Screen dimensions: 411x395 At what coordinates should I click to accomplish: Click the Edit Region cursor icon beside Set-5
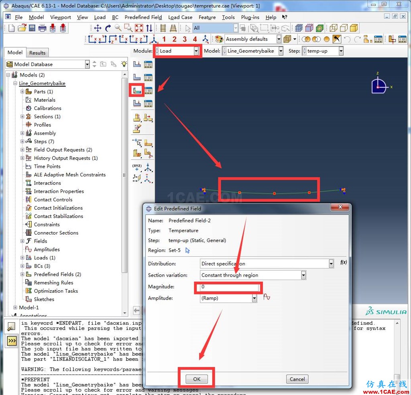click(x=187, y=250)
